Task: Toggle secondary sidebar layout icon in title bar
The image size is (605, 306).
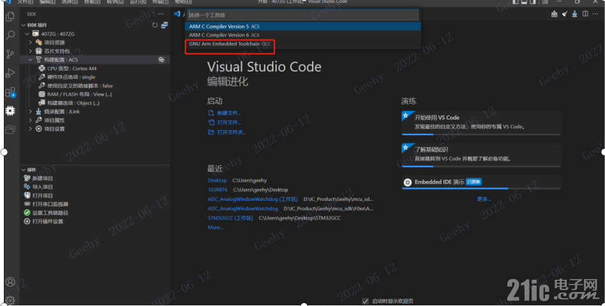Action: pyautogui.click(x=533, y=1)
